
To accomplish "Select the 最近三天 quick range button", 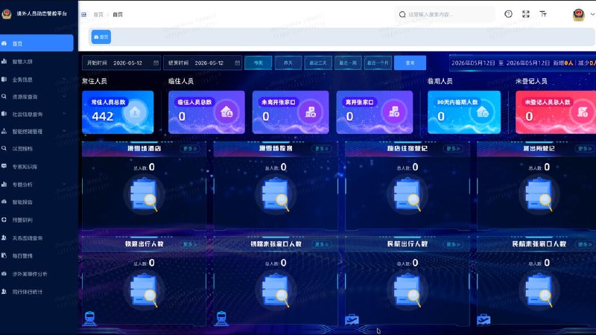I will click(x=318, y=63).
